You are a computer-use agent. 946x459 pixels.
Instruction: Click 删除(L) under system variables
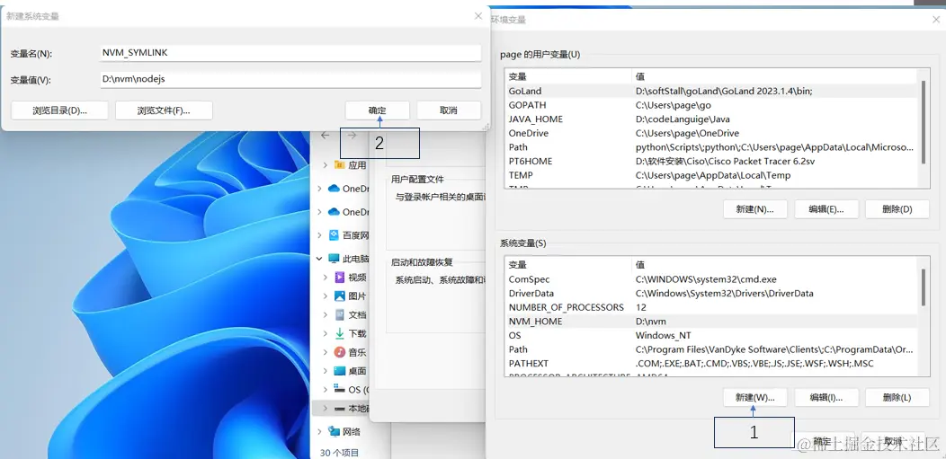[x=897, y=398]
